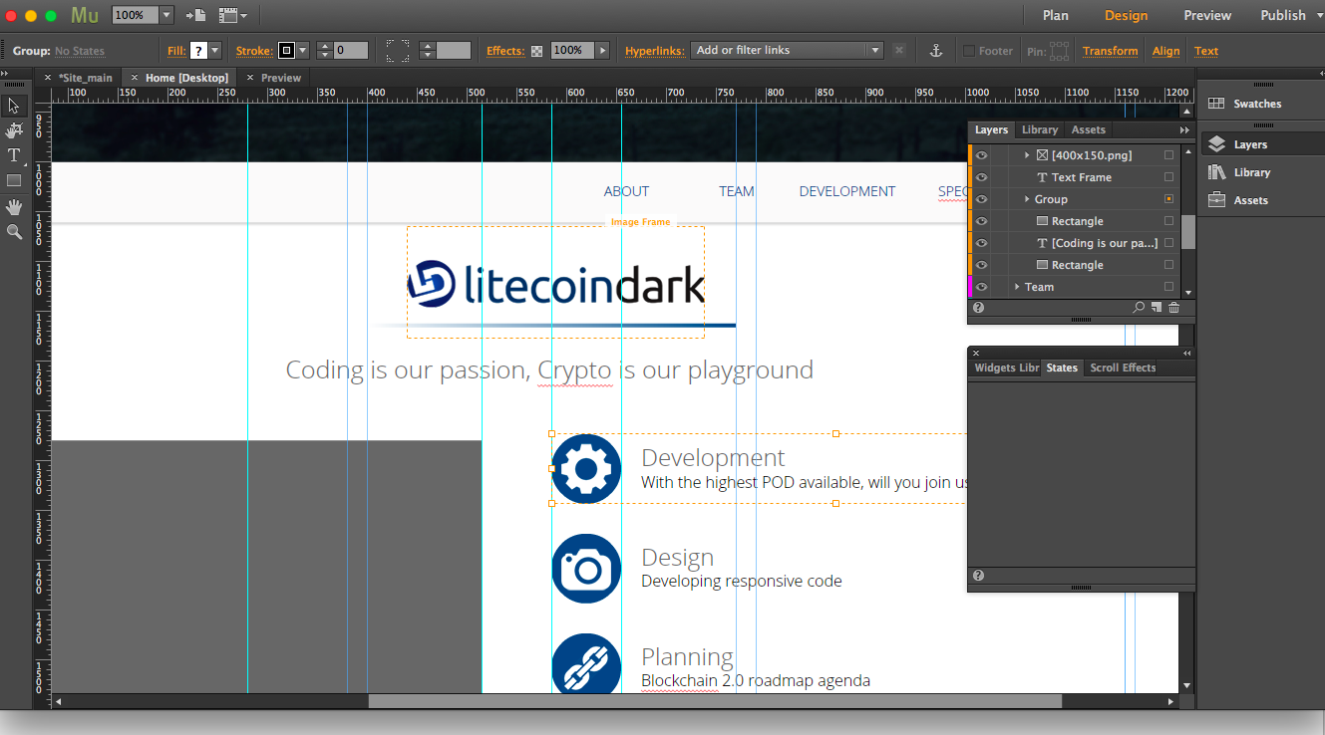1325x735 pixels.
Task: Open the Library panel from the dock
Action: tap(1216, 172)
